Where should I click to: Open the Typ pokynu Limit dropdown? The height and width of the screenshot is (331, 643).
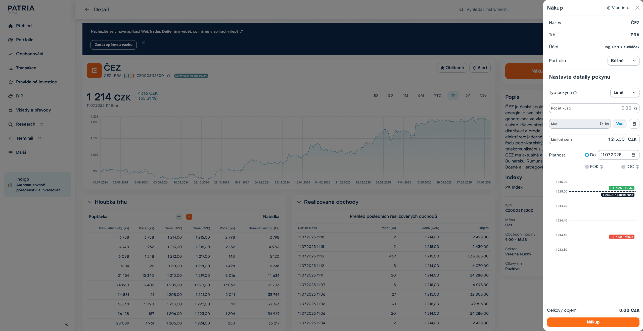point(624,93)
